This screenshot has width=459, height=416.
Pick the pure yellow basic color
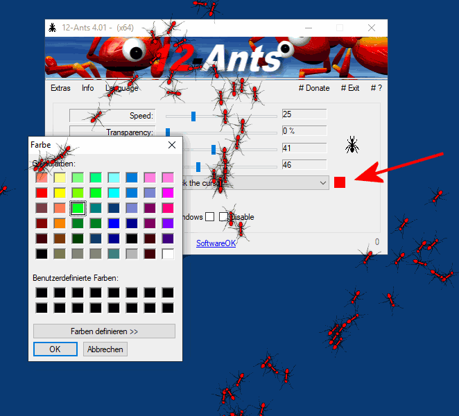click(x=60, y=193)
